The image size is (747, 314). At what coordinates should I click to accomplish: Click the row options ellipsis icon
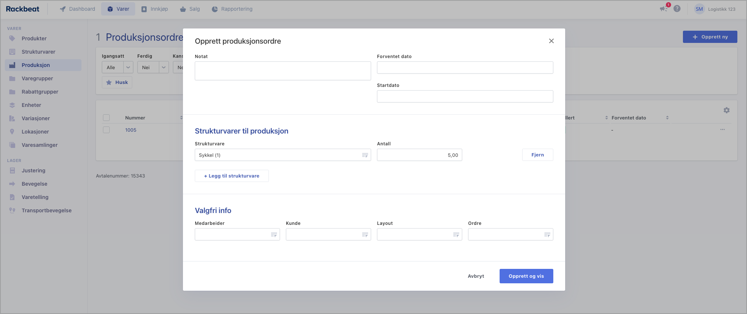click(722, 130)
